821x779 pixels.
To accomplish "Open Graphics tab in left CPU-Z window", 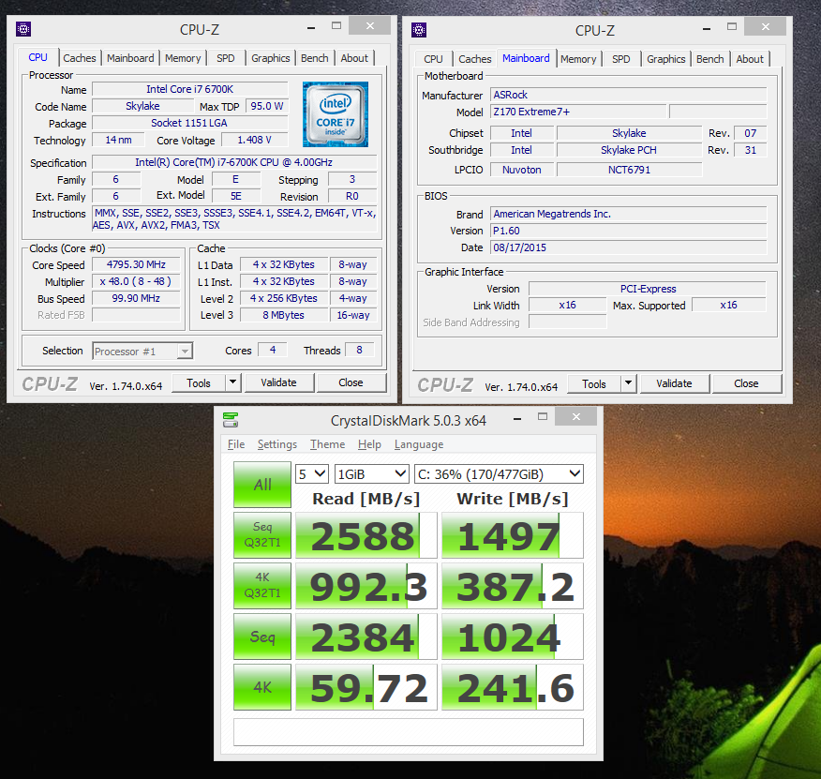I will pos(270,58).
